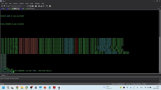Click the SecureCRT taskbar icon
Image resolution: width=161 pixels, height=90 pixels.
(59, 87)
